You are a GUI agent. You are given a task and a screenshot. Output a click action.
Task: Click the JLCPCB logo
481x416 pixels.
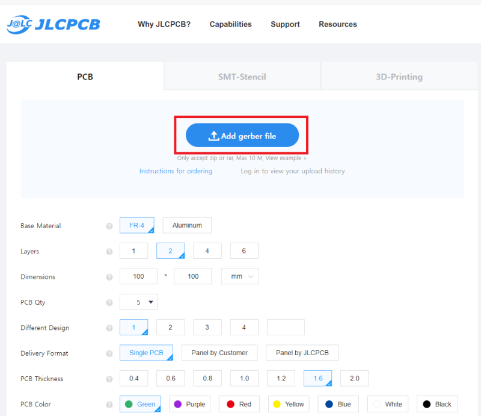(x=54, y=25)
